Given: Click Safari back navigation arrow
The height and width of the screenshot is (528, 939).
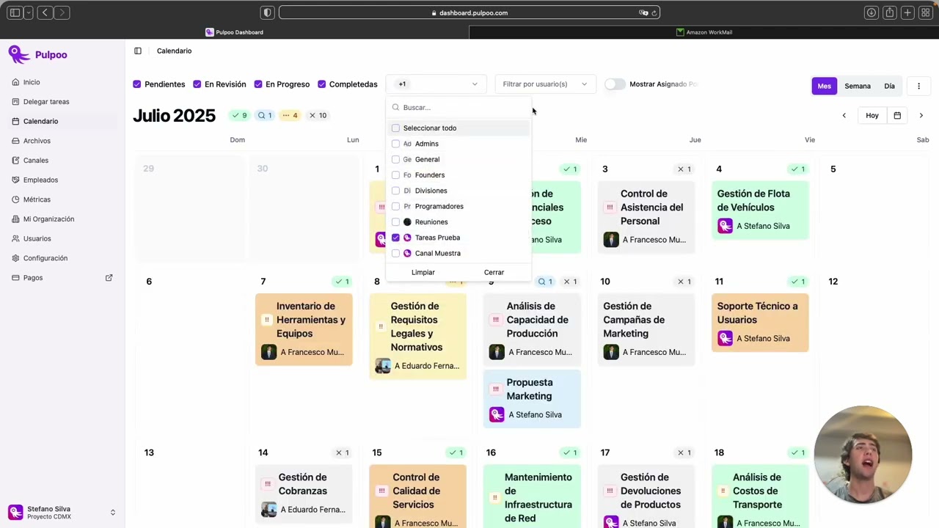Looking at the screenshot, I should pyautogui.click(x=45, y=12).
